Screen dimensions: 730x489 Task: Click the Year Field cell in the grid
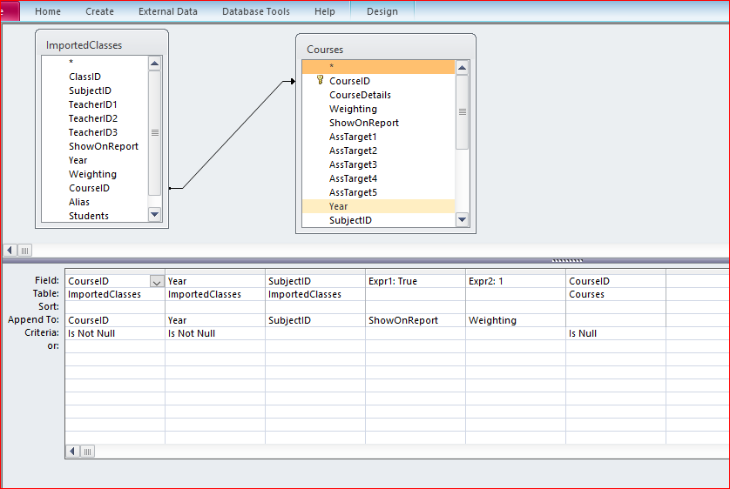pos(214,281)
